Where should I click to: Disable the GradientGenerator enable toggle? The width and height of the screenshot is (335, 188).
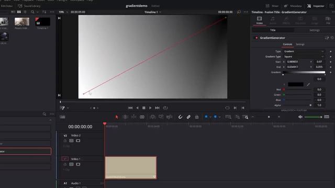[x=256, y=38]
